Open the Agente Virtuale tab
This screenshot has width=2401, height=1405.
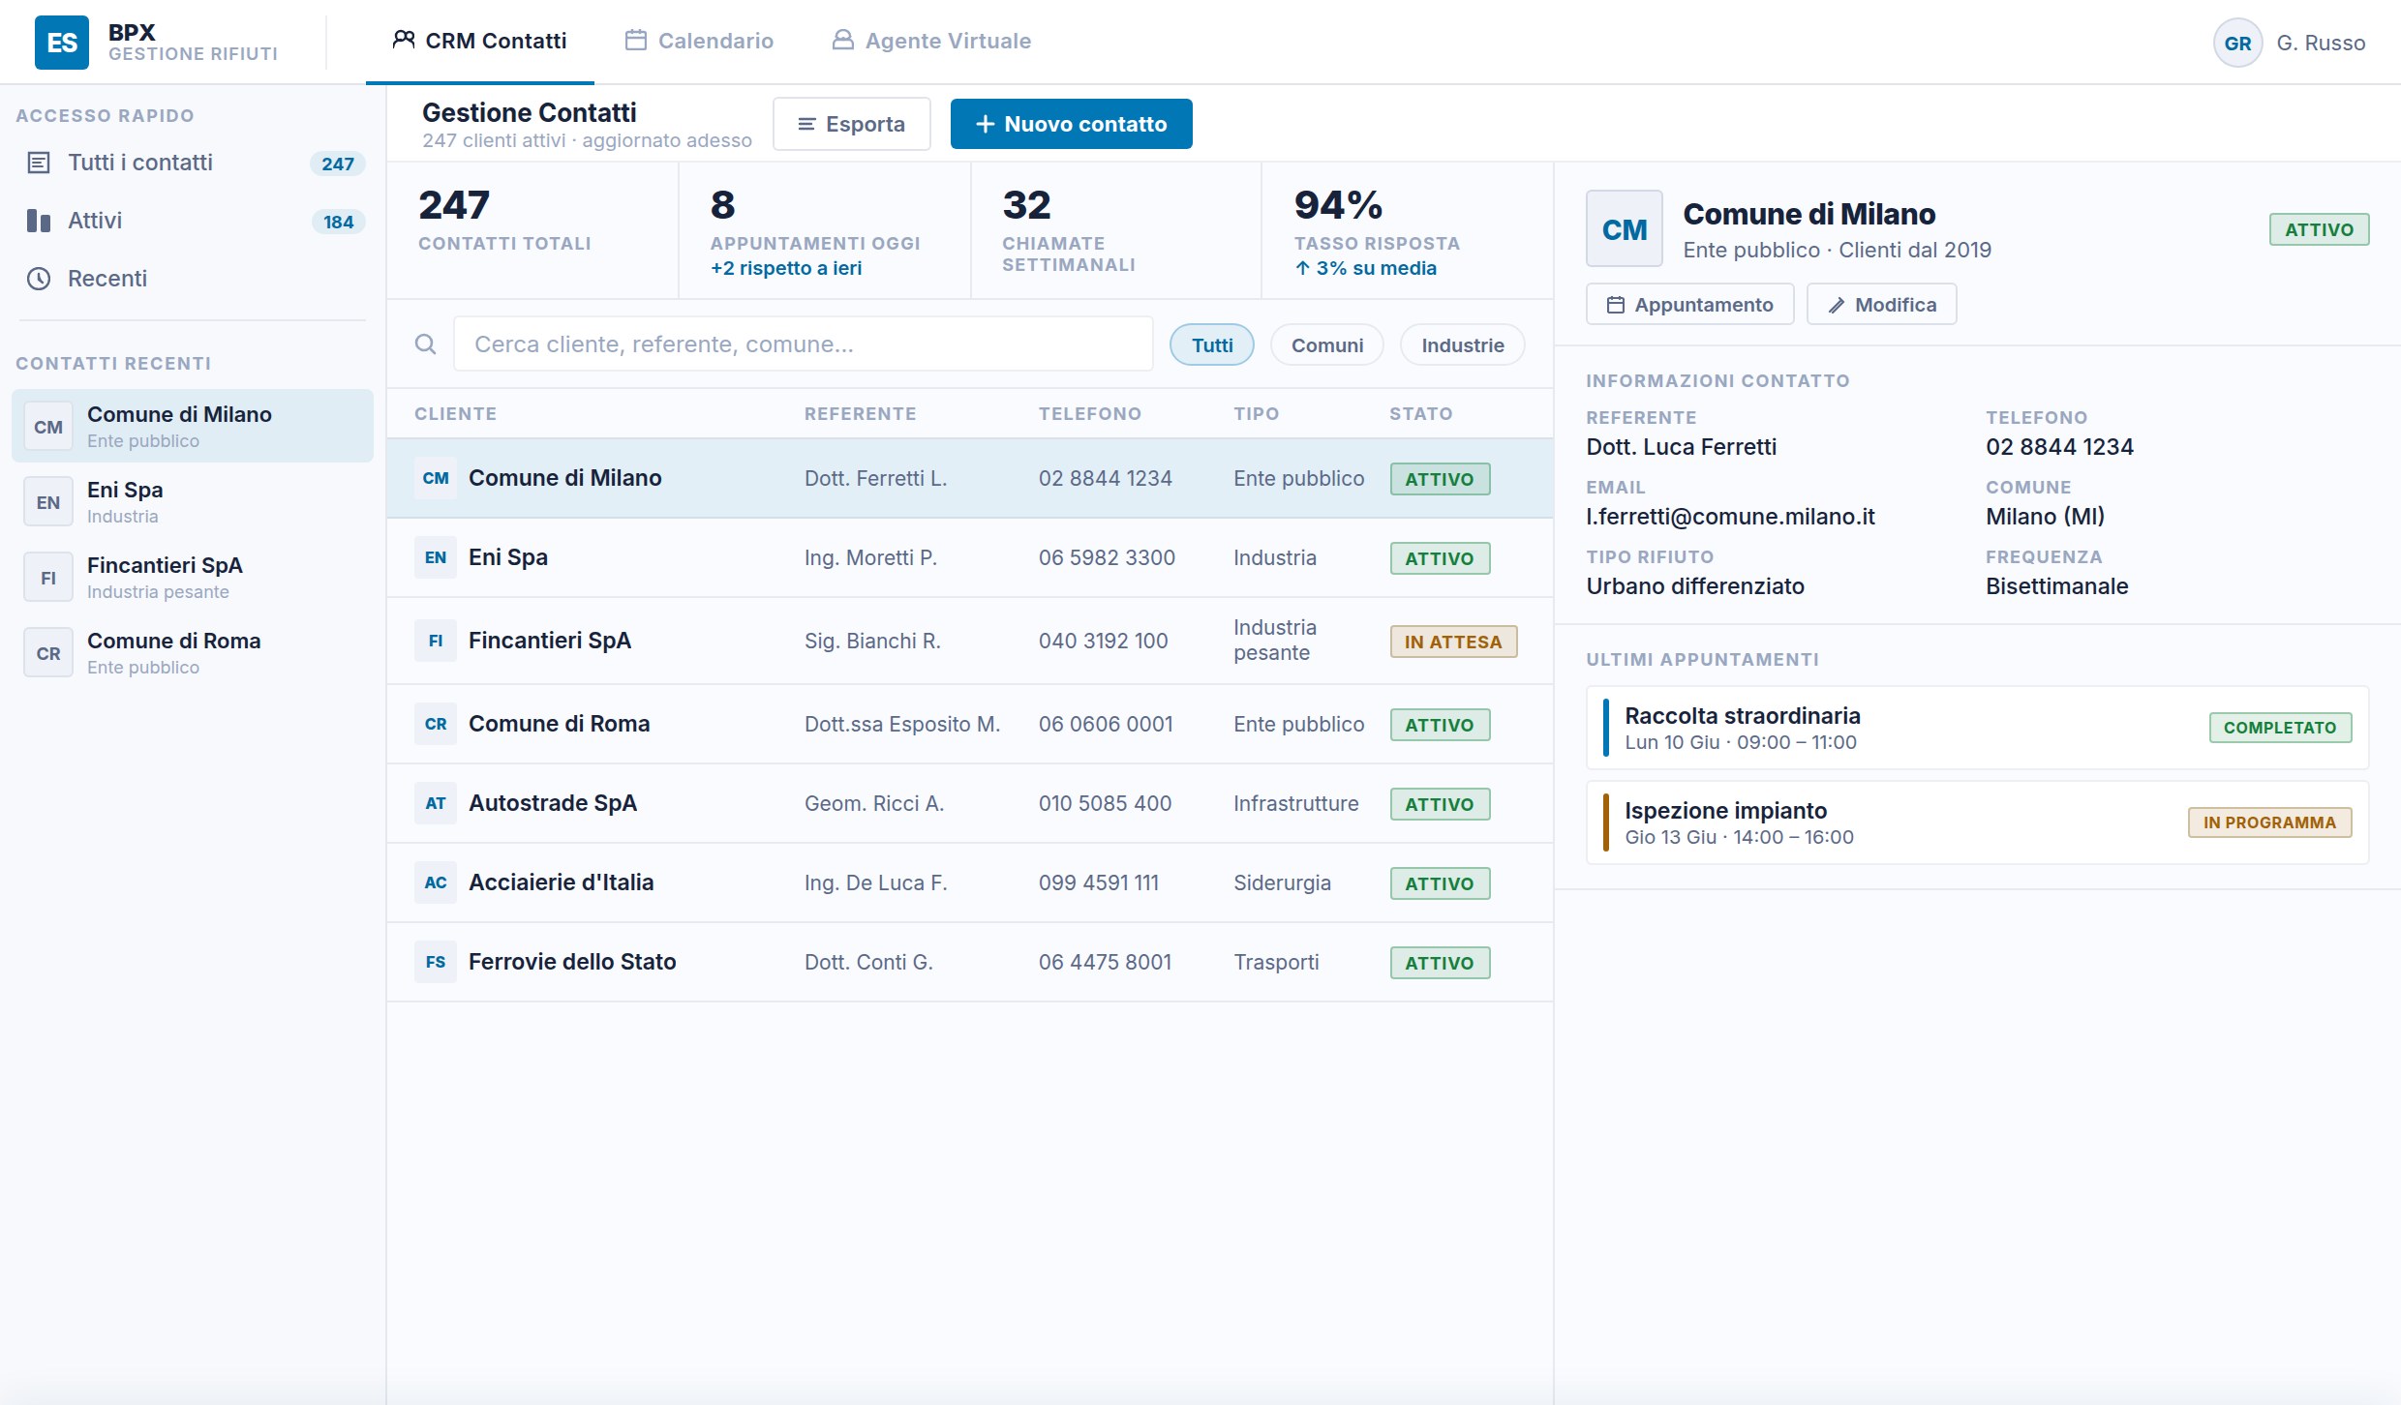coord(931,41)
